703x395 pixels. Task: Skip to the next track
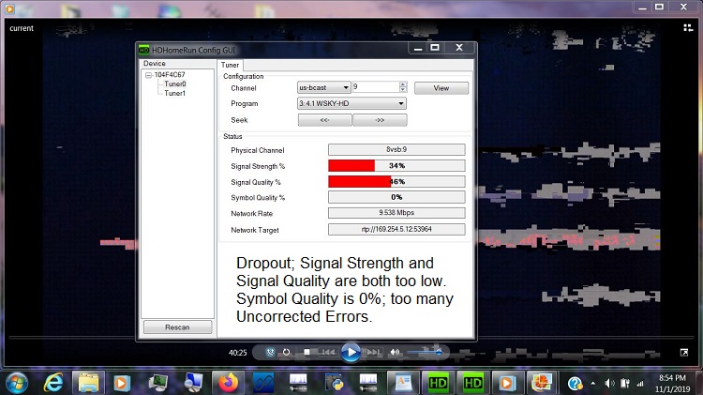pyautogui.click(x=373, y=353)
